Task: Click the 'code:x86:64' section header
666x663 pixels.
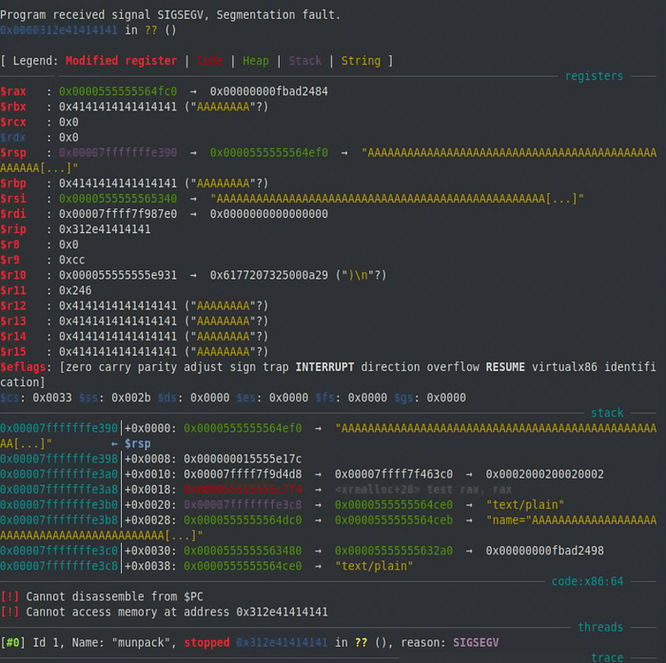Action: click(587, 581)
